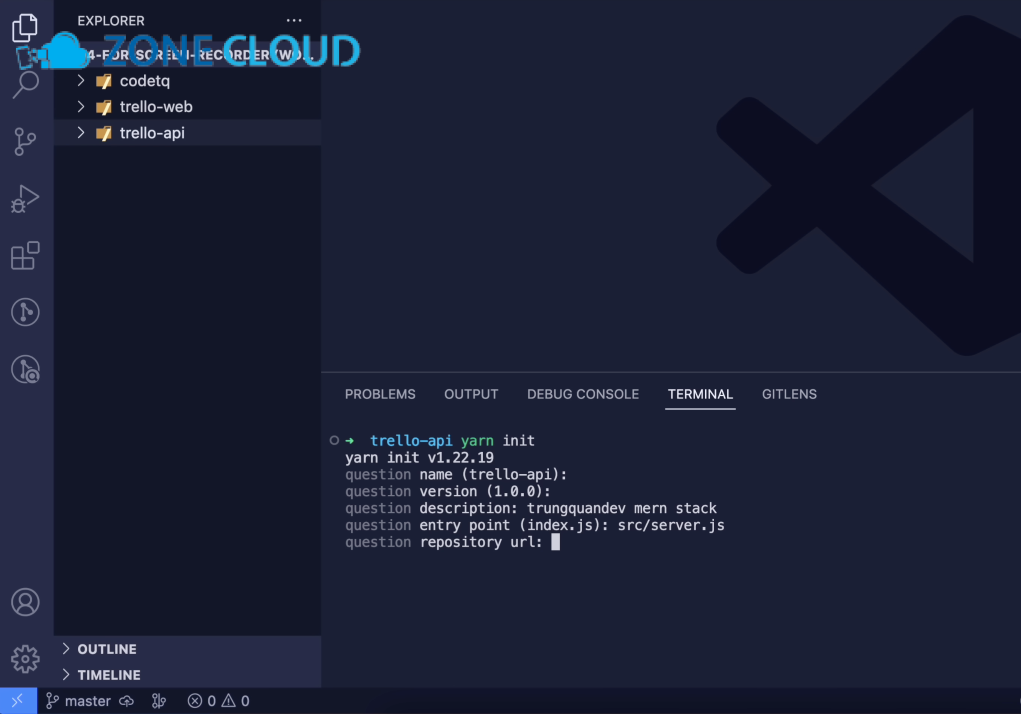Open the Search view icon

(x=25, y=84)
